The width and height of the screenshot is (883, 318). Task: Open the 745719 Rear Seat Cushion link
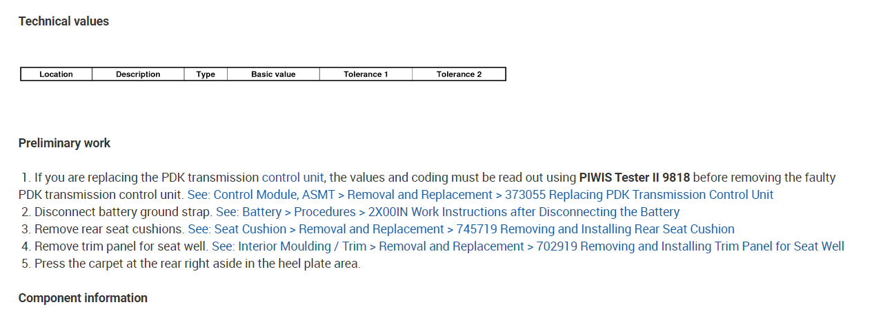[x=461, y=229]
